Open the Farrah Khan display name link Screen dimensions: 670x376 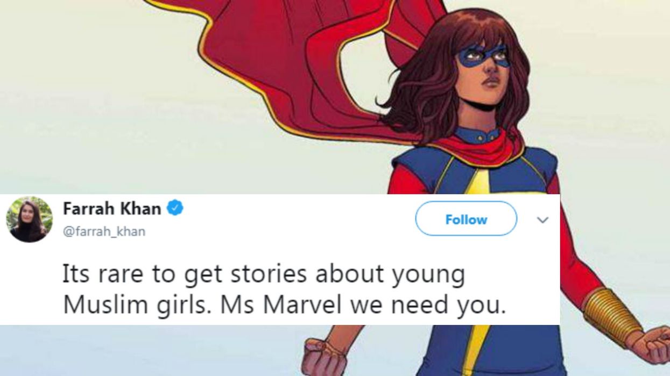[x=112, y=208]
